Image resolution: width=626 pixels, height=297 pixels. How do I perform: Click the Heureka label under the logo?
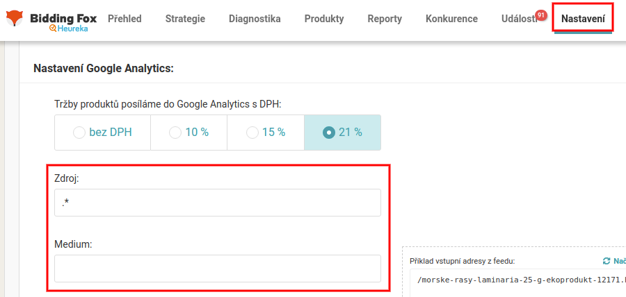pos(69,28)
